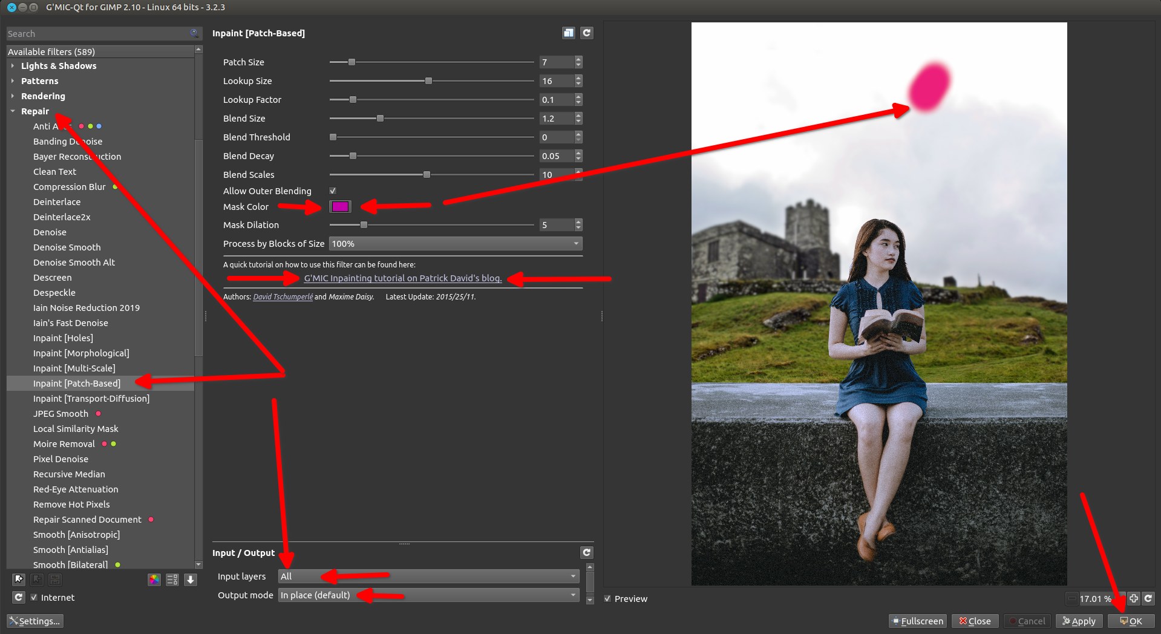1161x634 pixels.
Task: Expand the Rendering filter category
Action: (x=43, y=96)
